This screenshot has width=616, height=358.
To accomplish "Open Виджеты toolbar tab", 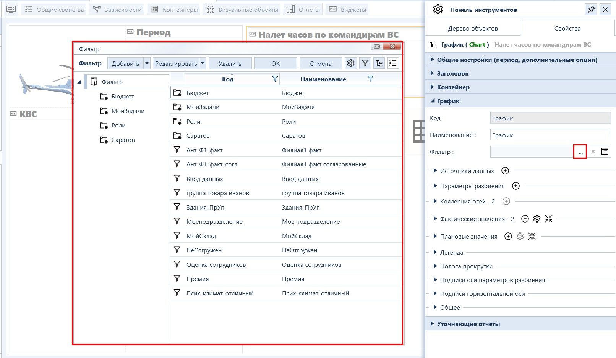I will 347,10.
